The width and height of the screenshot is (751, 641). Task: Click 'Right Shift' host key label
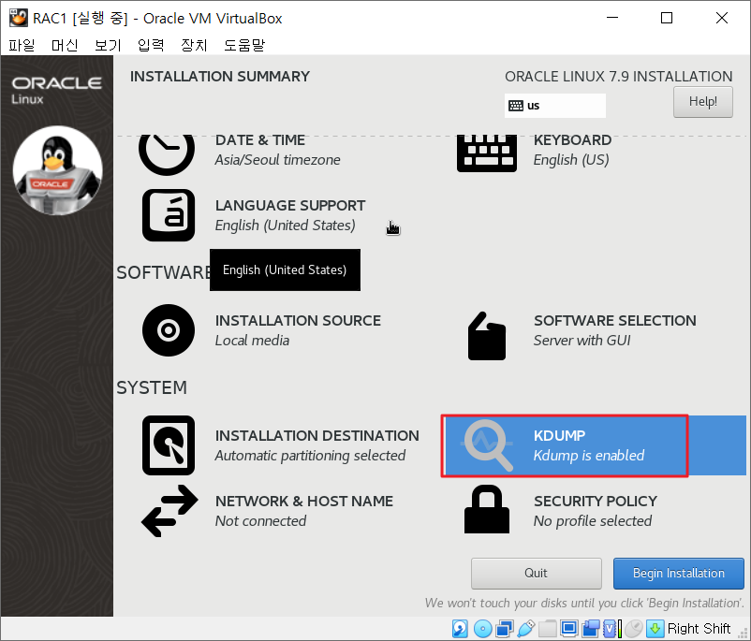(699, 629)
